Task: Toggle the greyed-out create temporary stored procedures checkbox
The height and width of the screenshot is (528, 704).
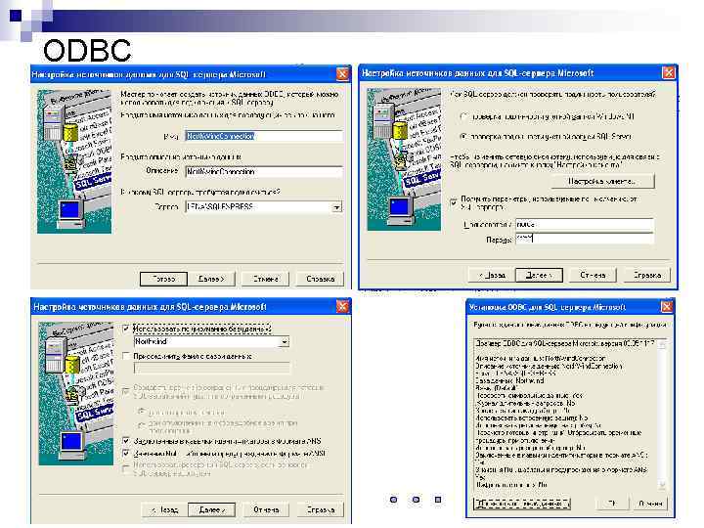Action: pos(126,391)
